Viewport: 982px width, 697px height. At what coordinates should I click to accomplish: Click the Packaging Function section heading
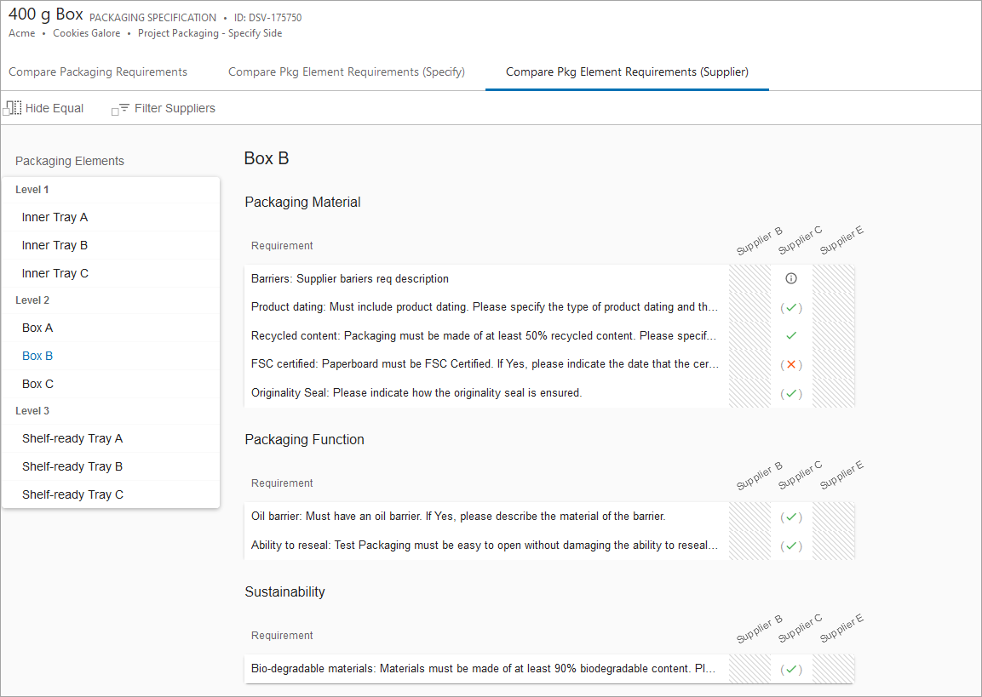click(x=304, y=439)
